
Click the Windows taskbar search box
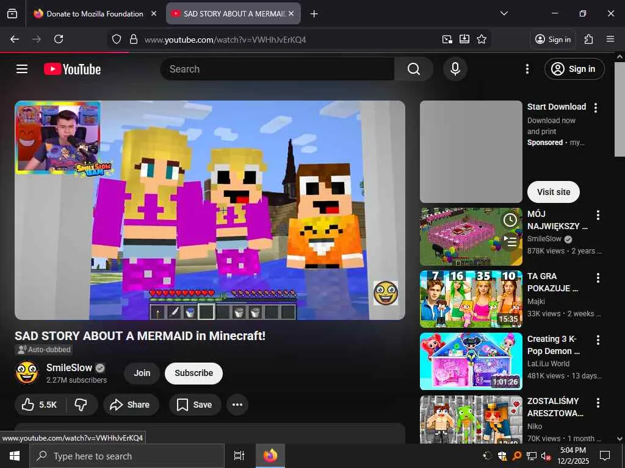click(x=127, y=456)
